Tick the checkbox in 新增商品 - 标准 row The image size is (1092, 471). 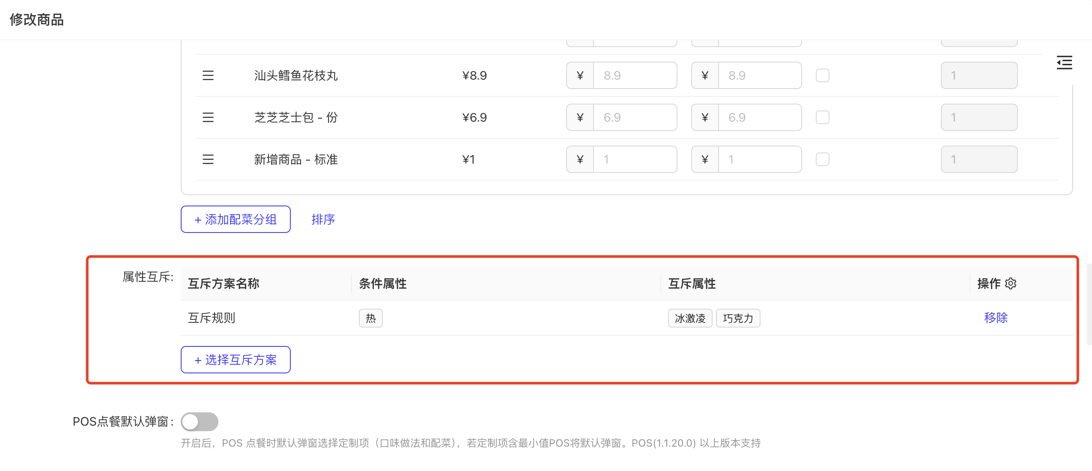pos(822,159)
